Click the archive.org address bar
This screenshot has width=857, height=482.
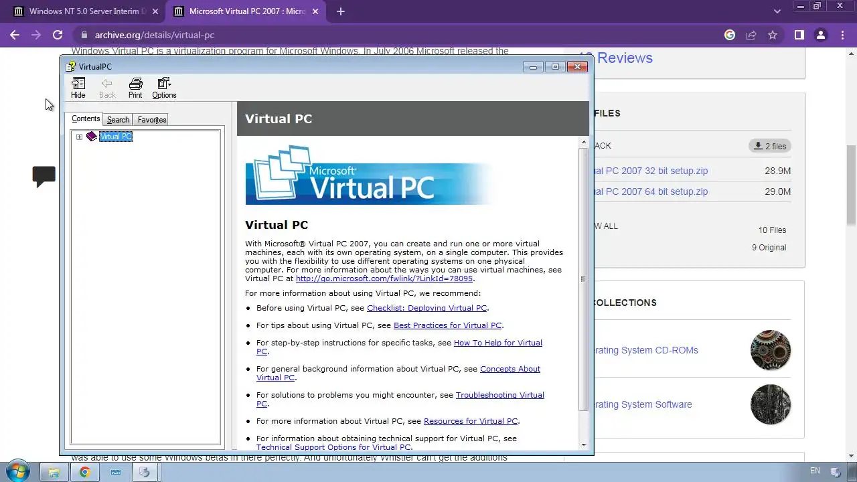[x=402, y=35]
